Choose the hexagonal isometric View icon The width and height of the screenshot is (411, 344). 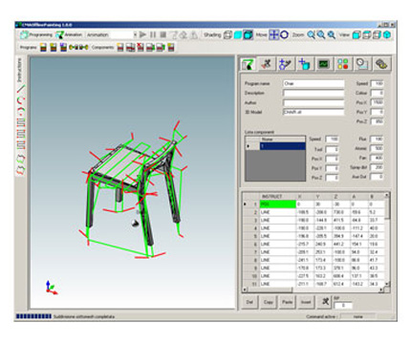coord(387,34)
